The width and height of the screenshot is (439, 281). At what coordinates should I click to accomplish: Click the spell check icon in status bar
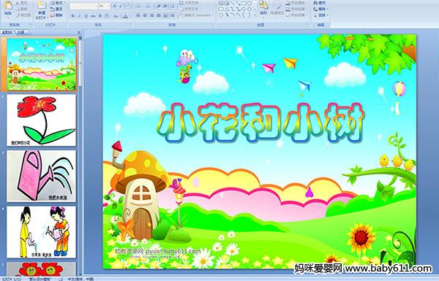pyautogui.click(x=61, y=279)
